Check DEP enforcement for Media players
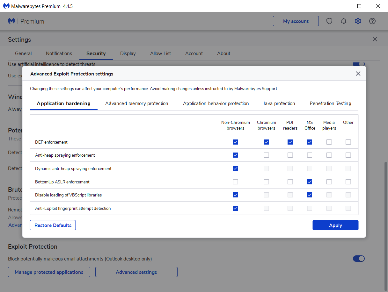The image size is (388, 292). coord(329,142)
